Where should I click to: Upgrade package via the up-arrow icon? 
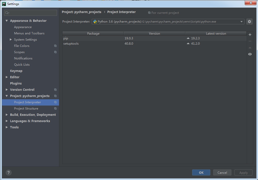pyautogui.click(x=250, y=48)
